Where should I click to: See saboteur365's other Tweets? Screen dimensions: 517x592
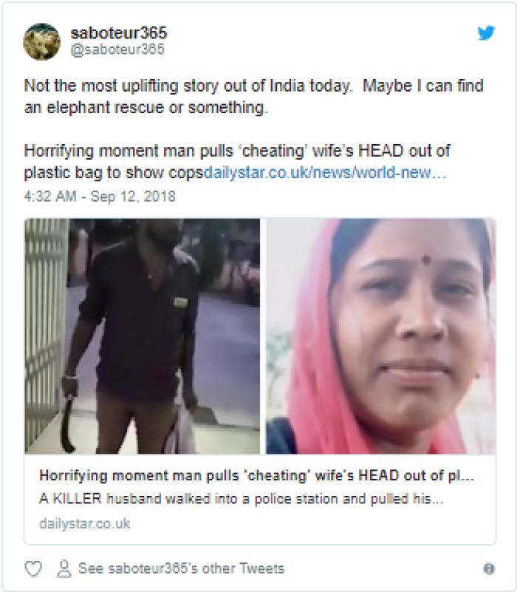tap(181, 568)
